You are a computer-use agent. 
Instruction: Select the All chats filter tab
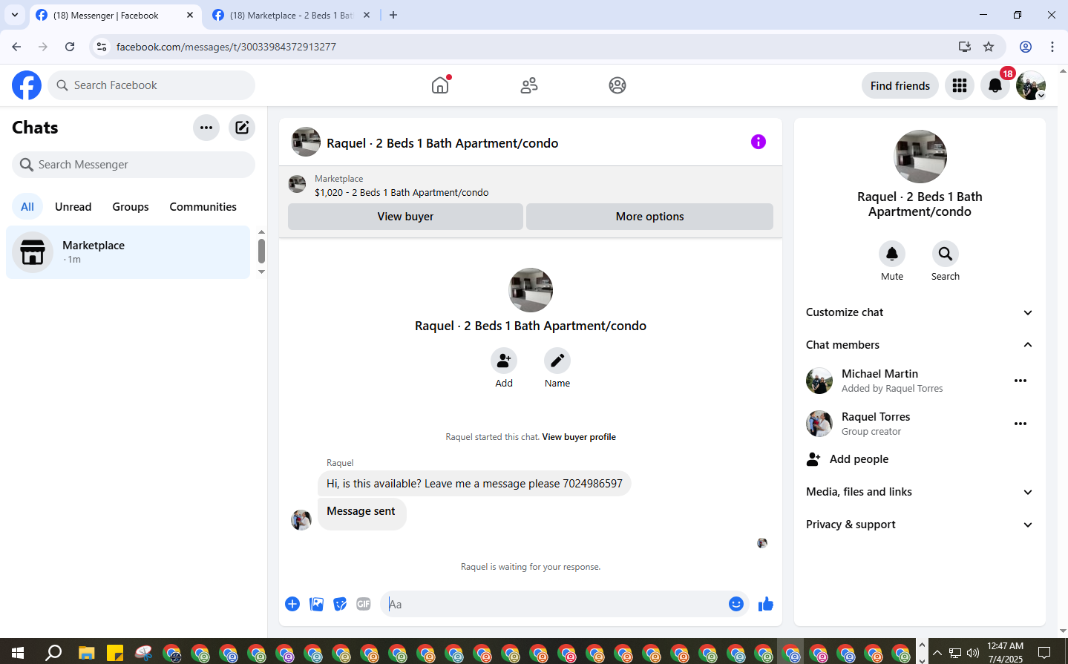click(x=27, y=207)
